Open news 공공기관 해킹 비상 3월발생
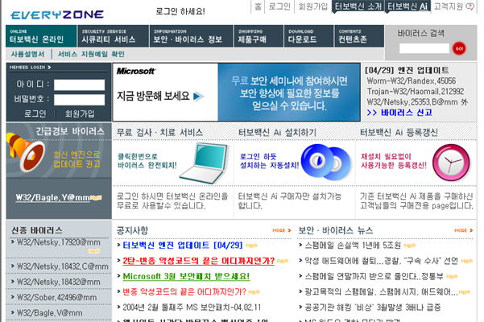Image resolution: width=484 pixels, height=322 pixels. [x=373, y=308]
